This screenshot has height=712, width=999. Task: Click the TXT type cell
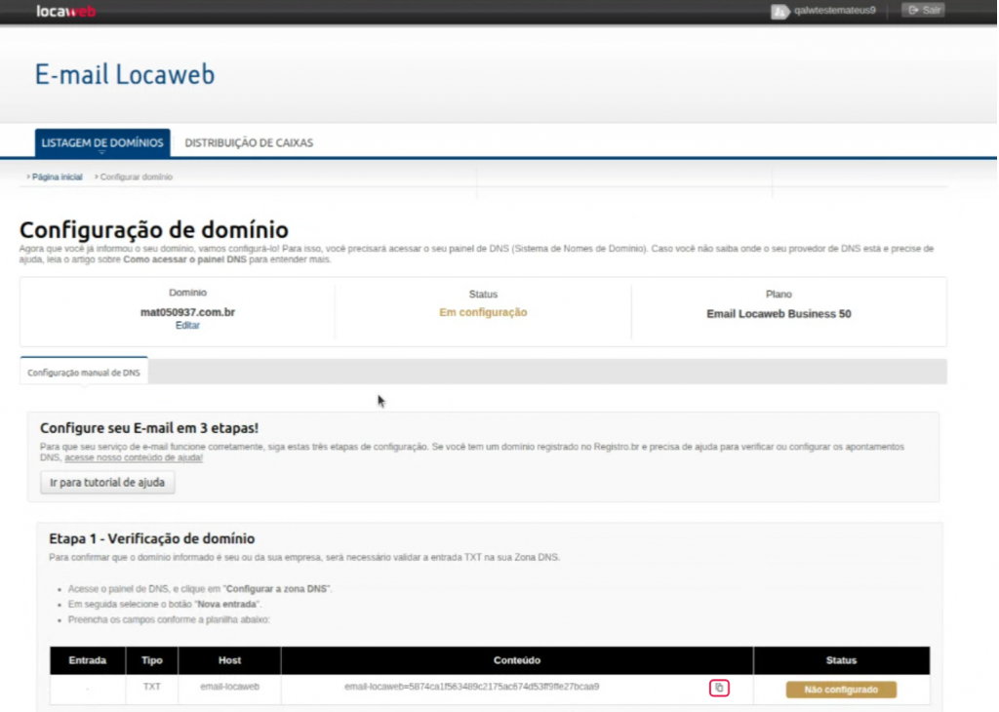tap(151, 688)
